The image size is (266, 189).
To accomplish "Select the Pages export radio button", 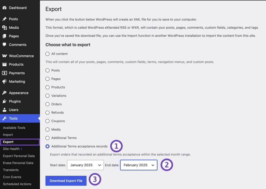I will click(x=48, y=79).
